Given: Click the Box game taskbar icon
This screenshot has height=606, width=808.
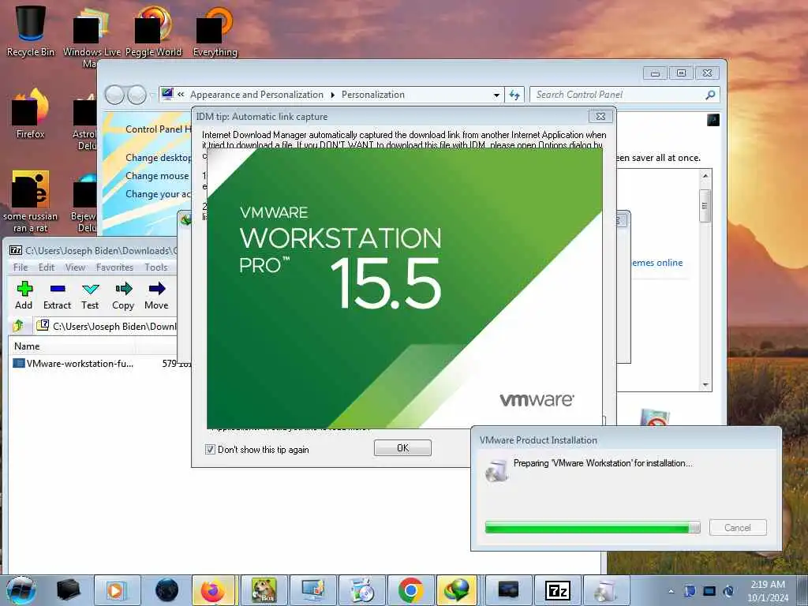Looking at the screenshot, I should pyautogui.click(x=264, y=590).
